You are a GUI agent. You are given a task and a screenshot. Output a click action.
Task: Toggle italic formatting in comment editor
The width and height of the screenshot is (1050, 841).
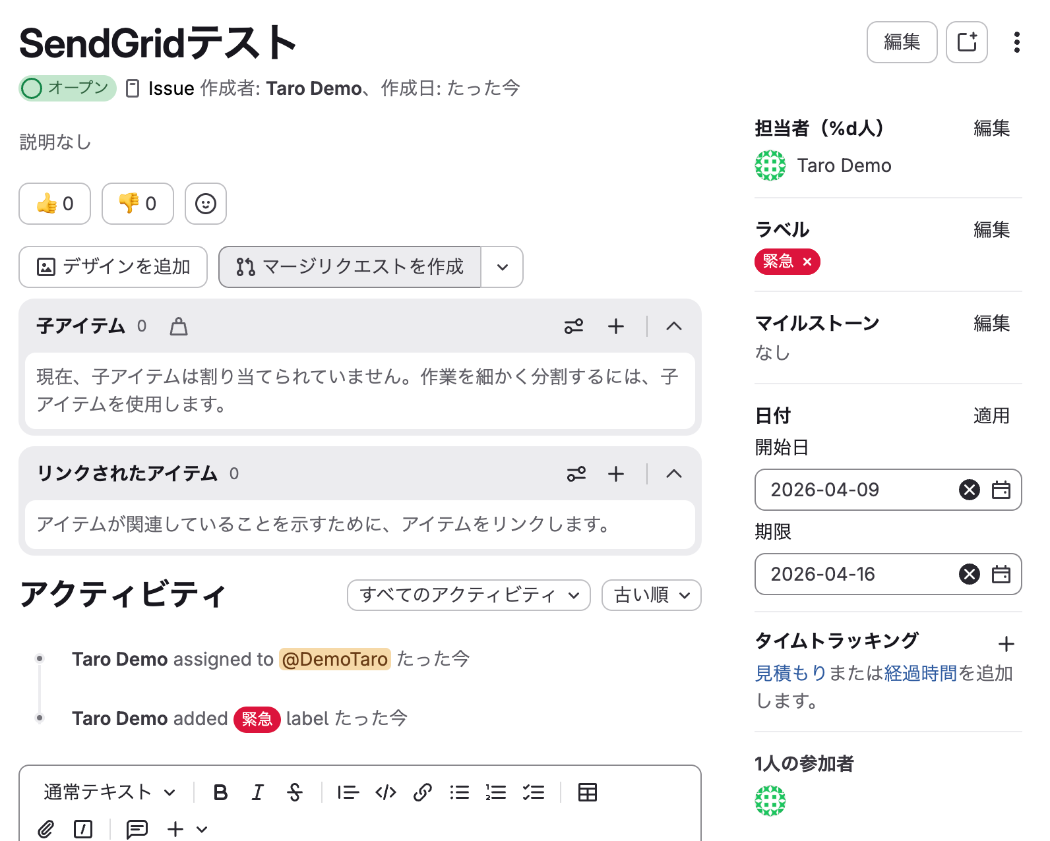258,792
